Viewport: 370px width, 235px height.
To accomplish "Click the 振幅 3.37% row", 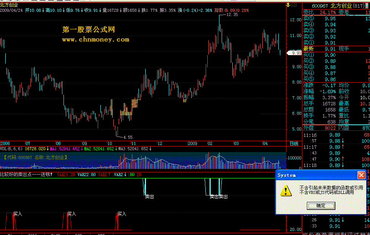I will tap(319, 98).
